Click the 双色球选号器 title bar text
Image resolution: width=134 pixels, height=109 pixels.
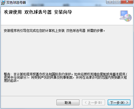[x=16, y=2]
